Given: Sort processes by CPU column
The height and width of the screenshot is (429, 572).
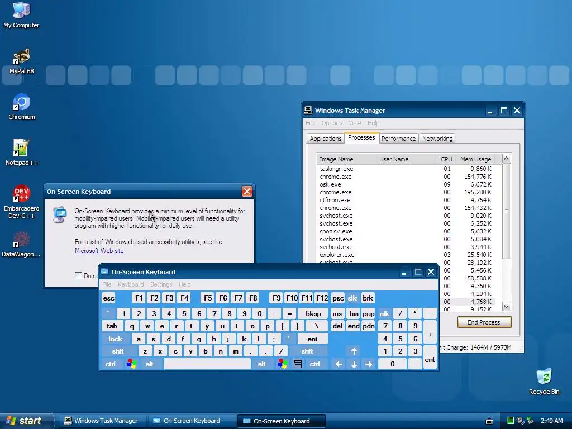Looking at the screenshot, I should tap(445, 159).
